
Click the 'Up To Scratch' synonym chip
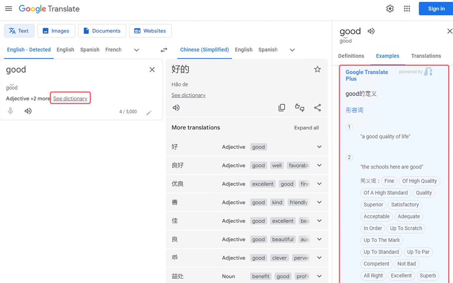point(406,229)
